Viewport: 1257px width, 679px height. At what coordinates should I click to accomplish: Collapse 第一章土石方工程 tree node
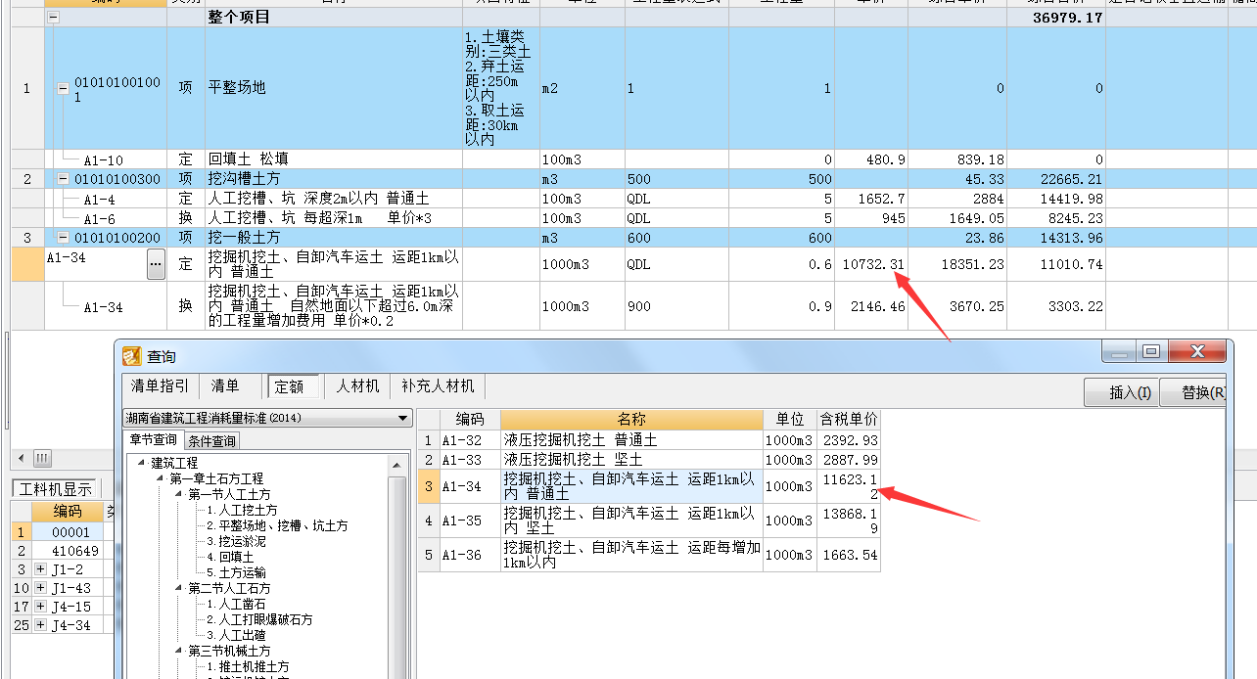click(x=161, y=478)
